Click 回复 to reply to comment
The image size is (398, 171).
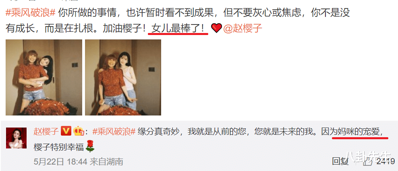[341, 161]
